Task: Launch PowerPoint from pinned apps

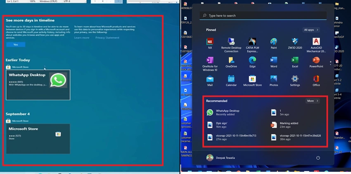Action: 316,62
